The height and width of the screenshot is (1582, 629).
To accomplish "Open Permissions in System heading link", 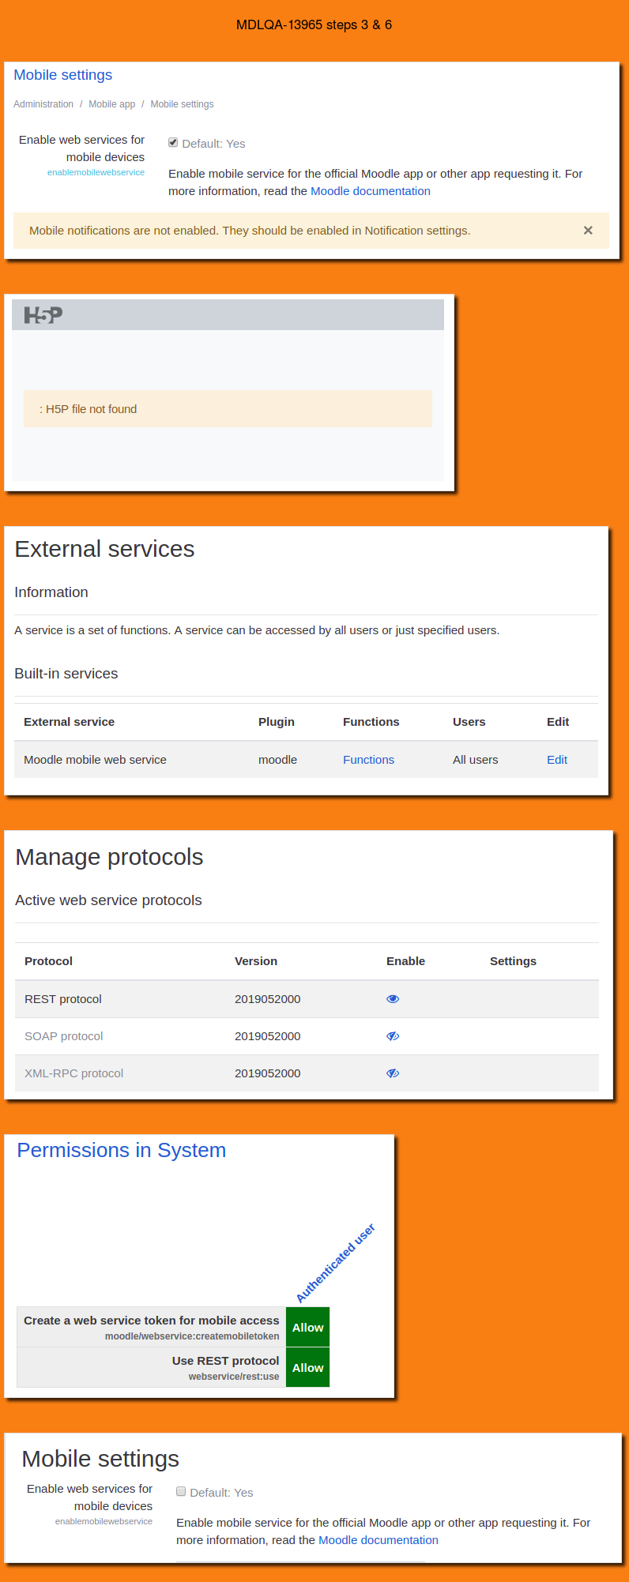I will click(122, 1150).
